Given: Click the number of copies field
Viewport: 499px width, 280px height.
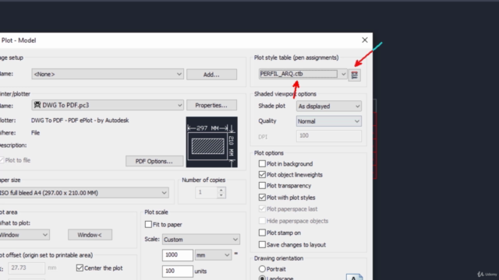Looking at the screenshot, I should point(207,192).
